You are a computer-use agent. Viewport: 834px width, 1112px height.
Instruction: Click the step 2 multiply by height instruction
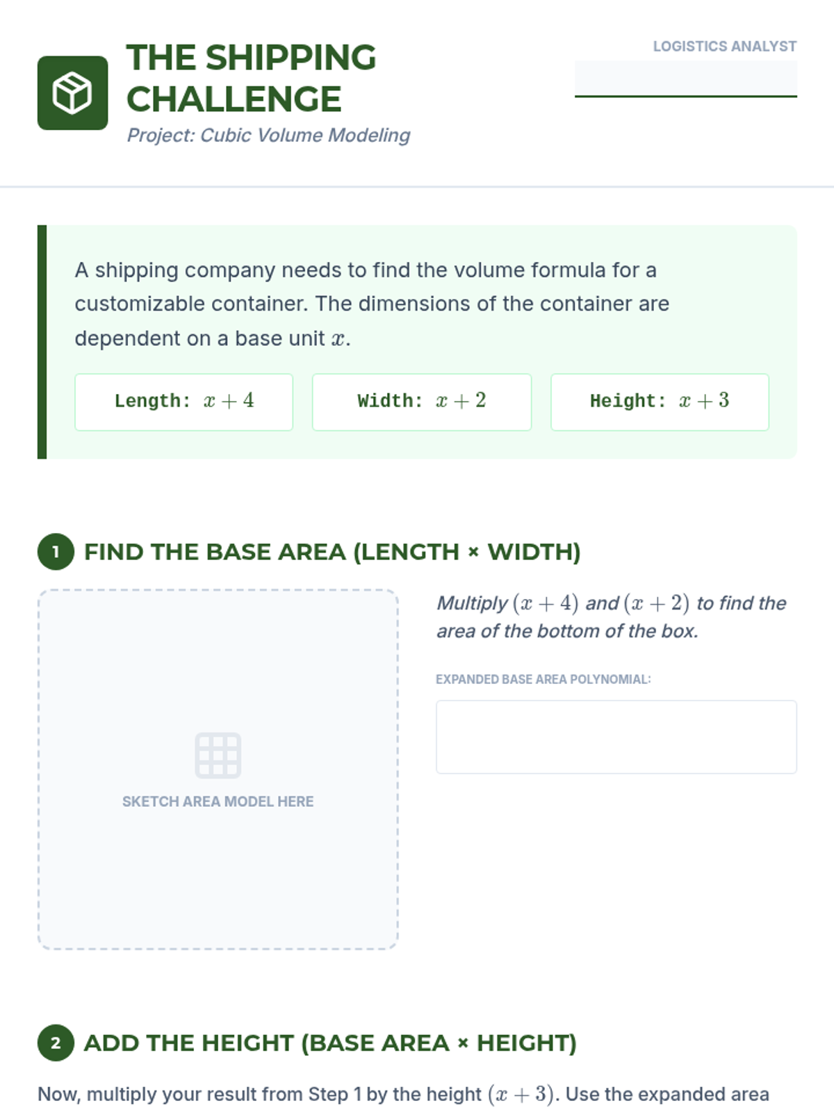pyautogui.click(x=403, y=1095)
